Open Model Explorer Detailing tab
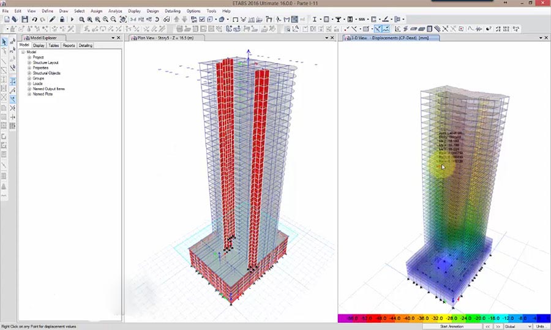Image resolution: width=551 pixels, height=330 pixels. (85, 45)
